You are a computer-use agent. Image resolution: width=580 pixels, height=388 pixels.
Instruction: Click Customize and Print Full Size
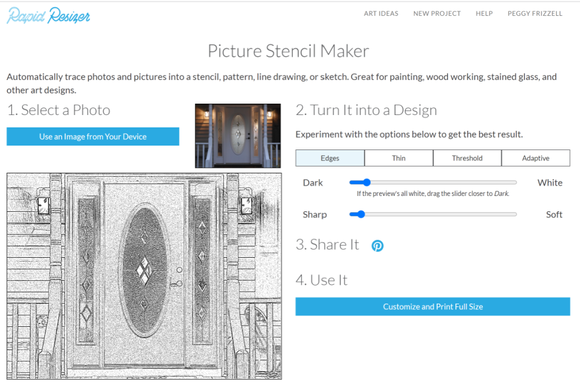[433, 306]
